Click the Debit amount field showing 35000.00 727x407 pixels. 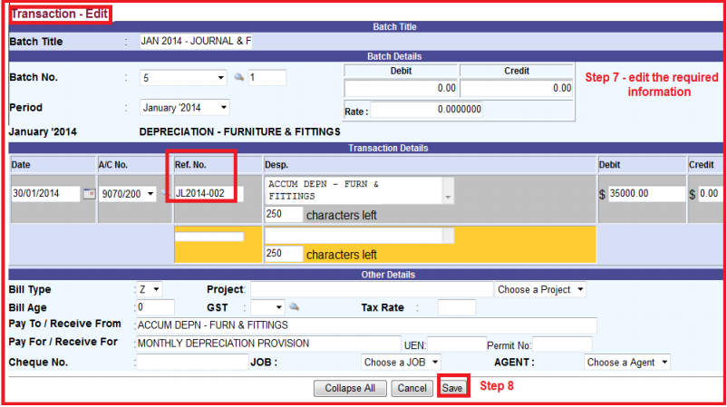(643, 194)
